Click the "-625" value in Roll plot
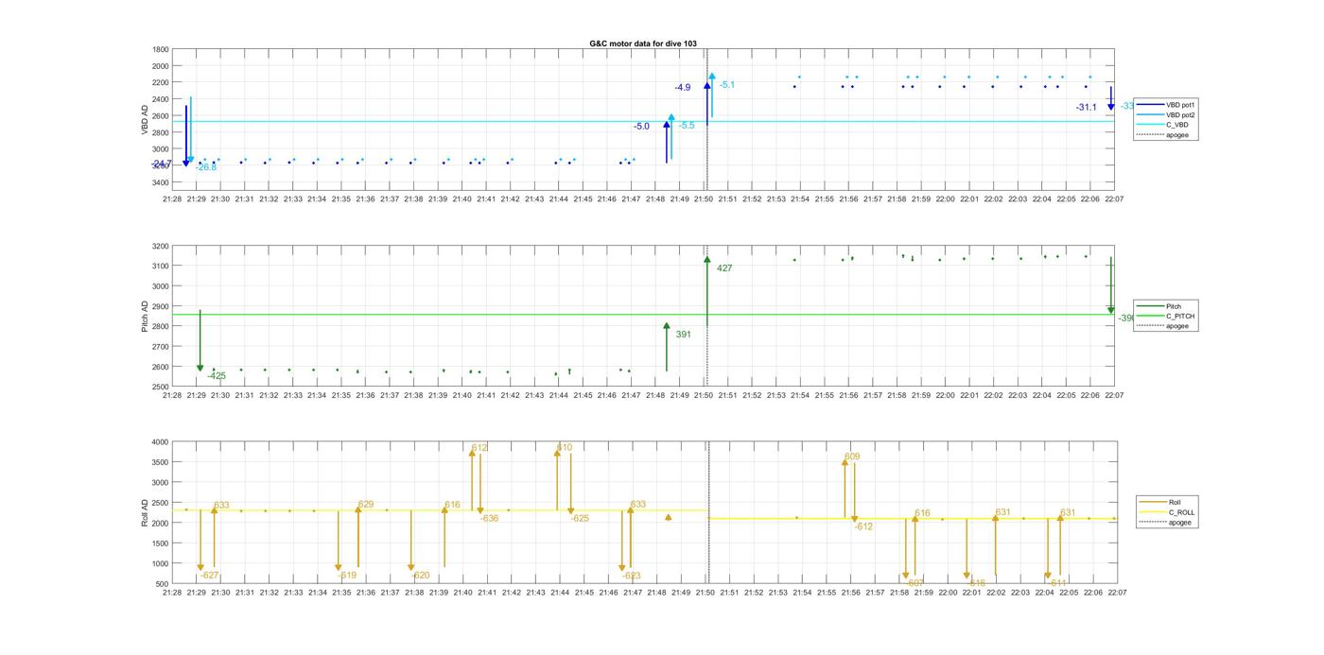 (580, 519)
